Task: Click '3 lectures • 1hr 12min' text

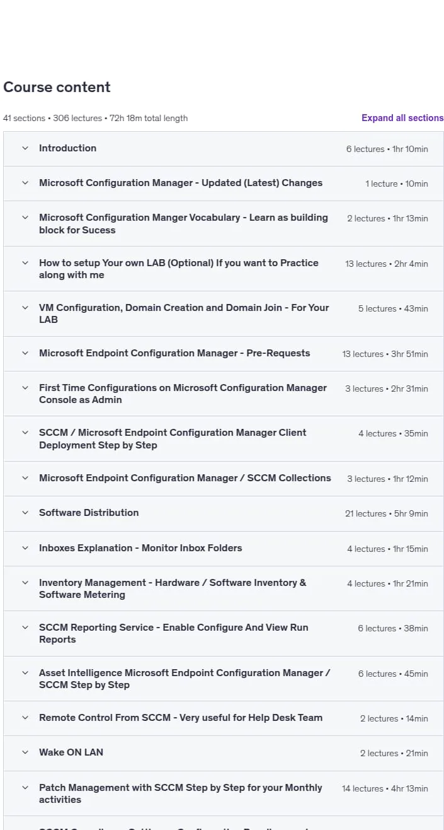Action: [387, 479]
